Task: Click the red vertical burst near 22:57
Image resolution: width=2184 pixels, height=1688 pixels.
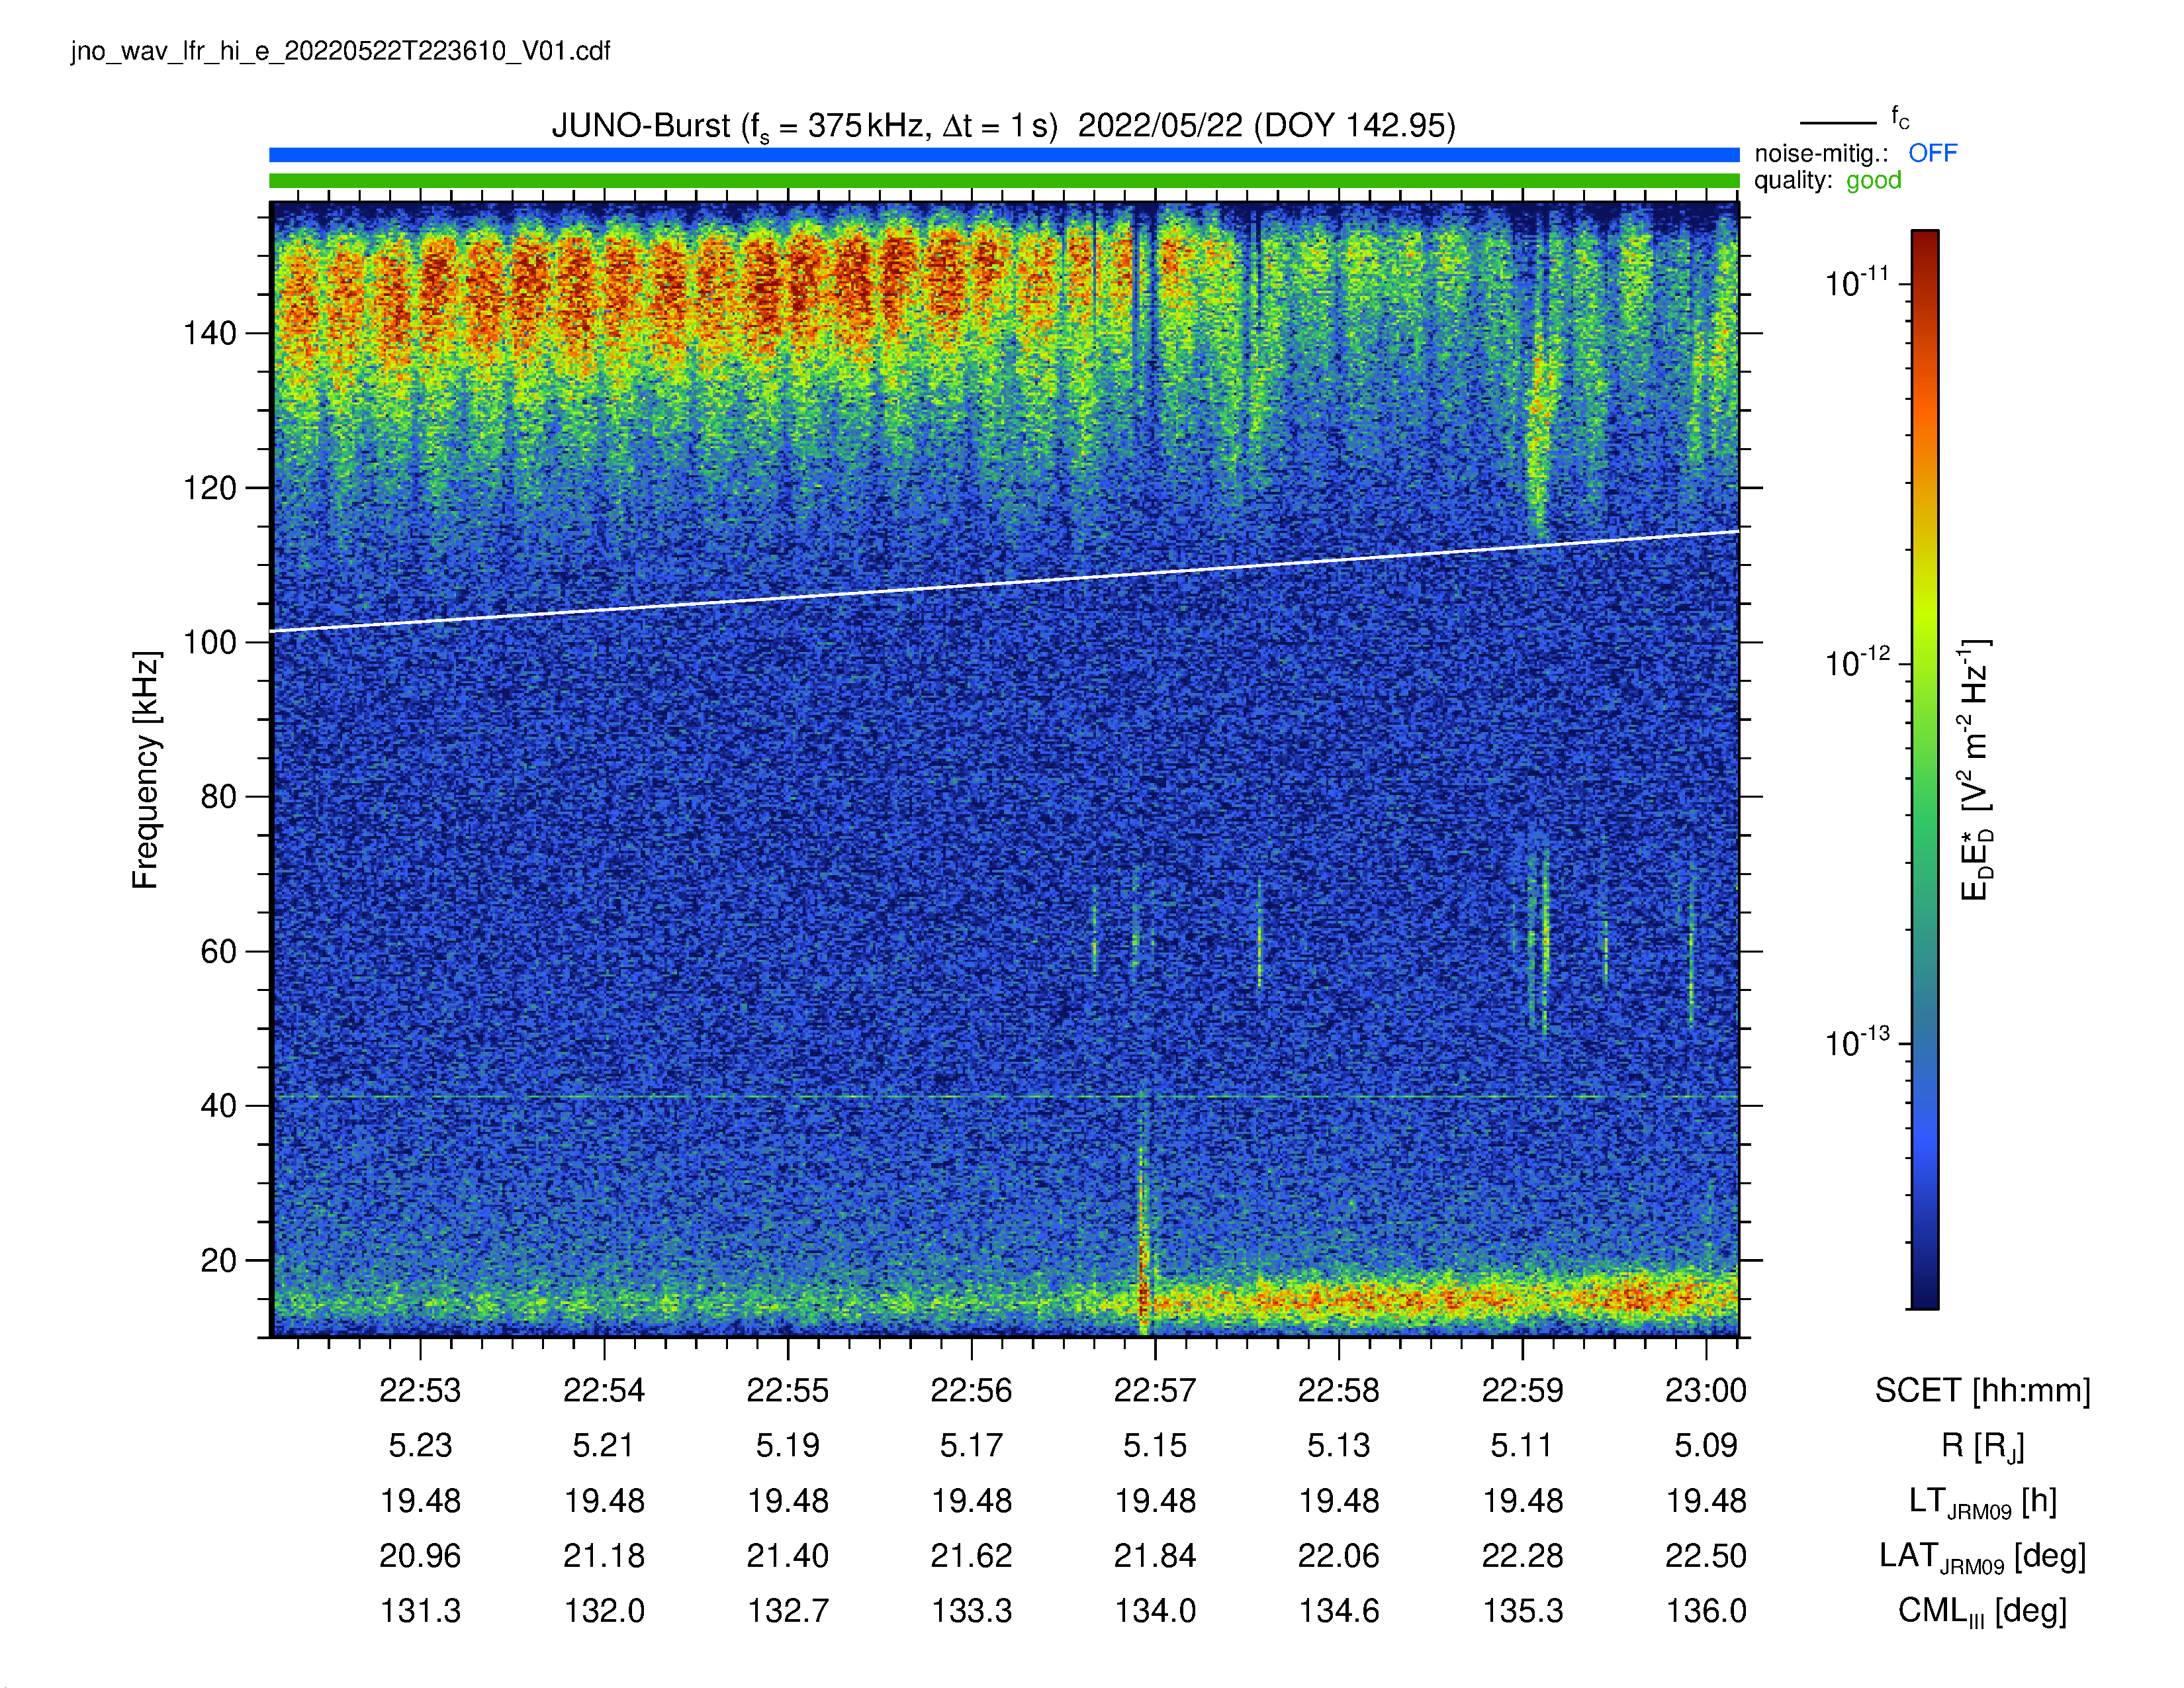Action: coord(1143,1240)
